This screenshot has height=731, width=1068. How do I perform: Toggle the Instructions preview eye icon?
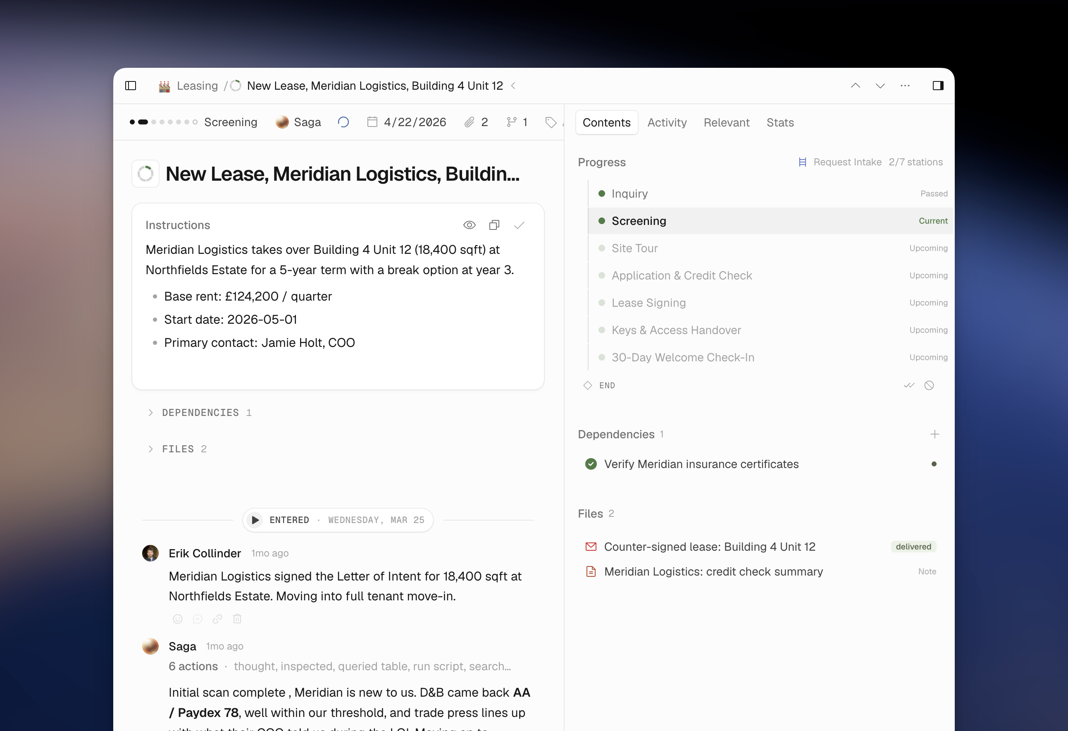469,225
